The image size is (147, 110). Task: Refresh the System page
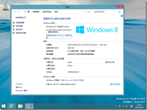point(89,12)
